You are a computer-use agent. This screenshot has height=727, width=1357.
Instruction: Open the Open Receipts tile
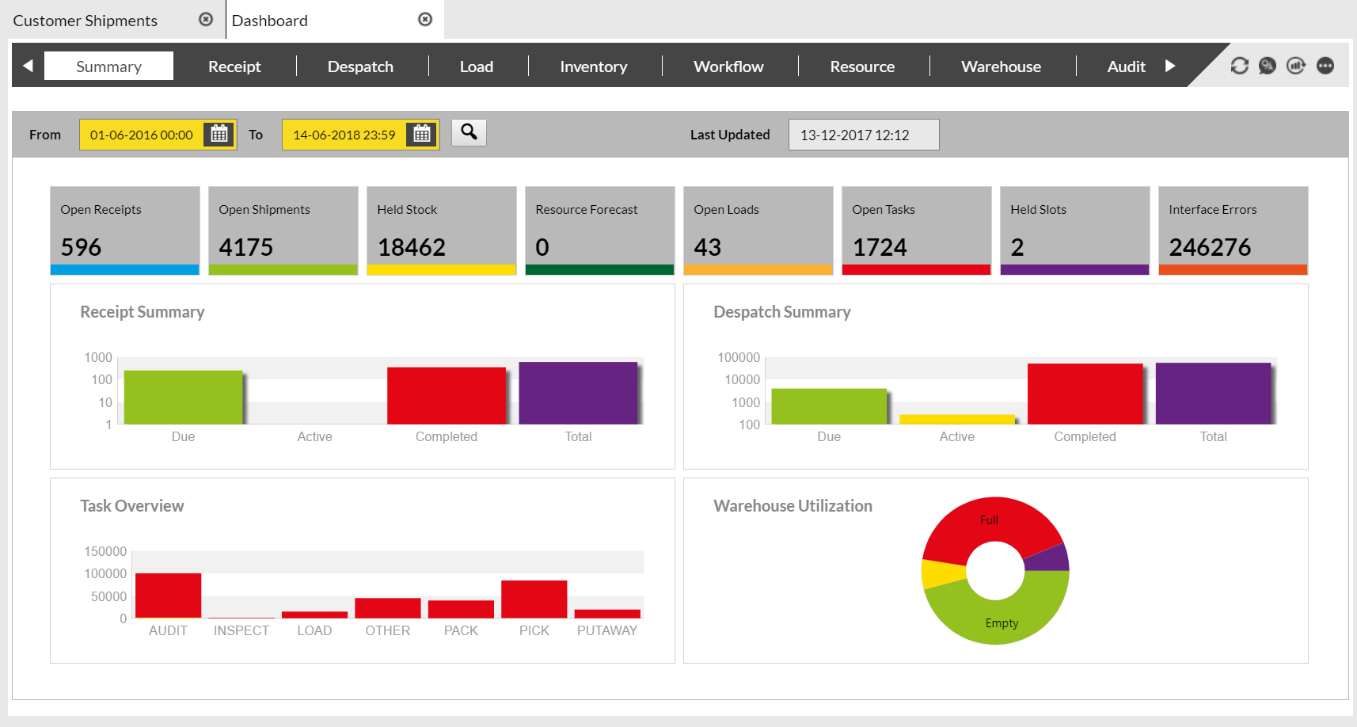pos(125,230)
